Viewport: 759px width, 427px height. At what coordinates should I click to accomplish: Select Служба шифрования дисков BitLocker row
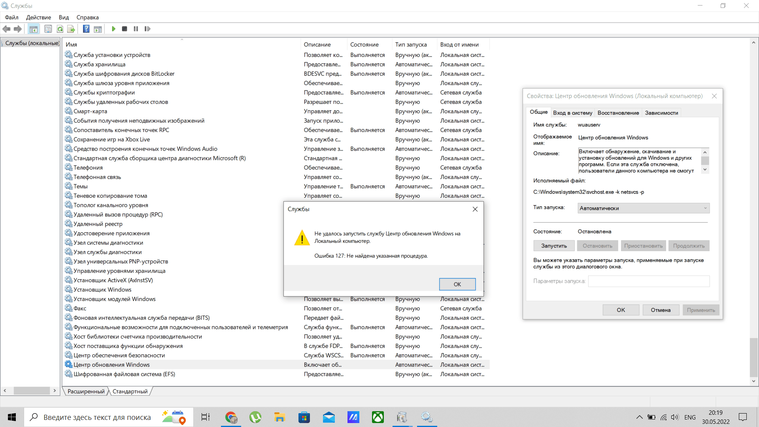(277, 74)
